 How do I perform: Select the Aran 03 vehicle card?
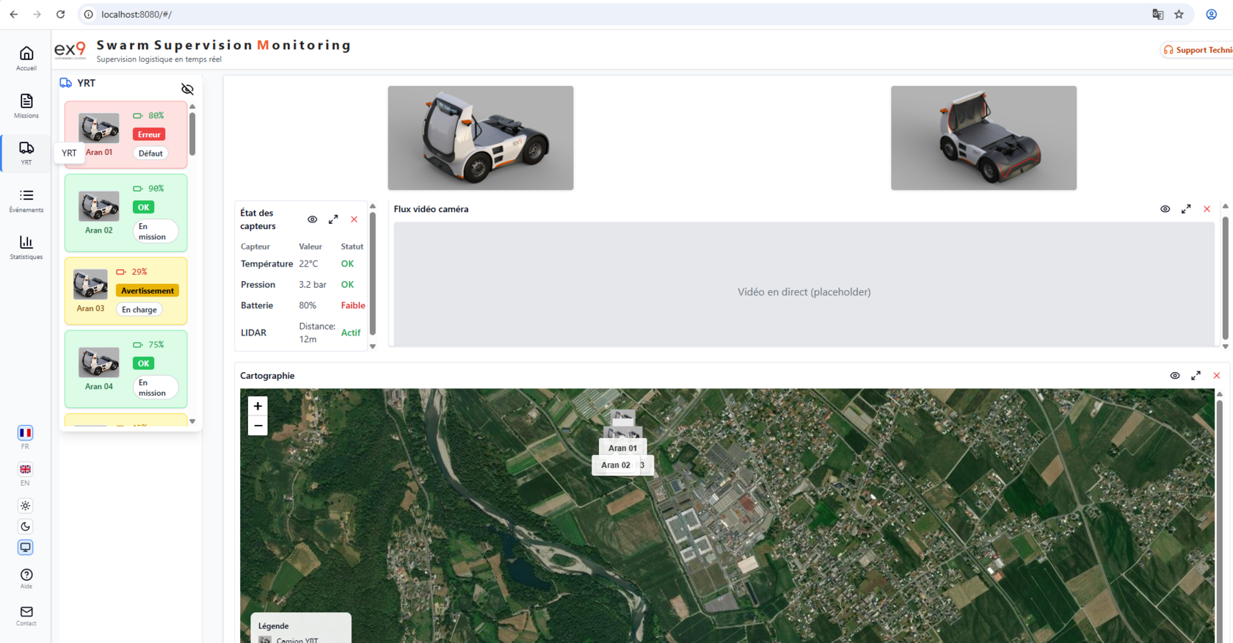pyautogui.click(x=126, y=291)
